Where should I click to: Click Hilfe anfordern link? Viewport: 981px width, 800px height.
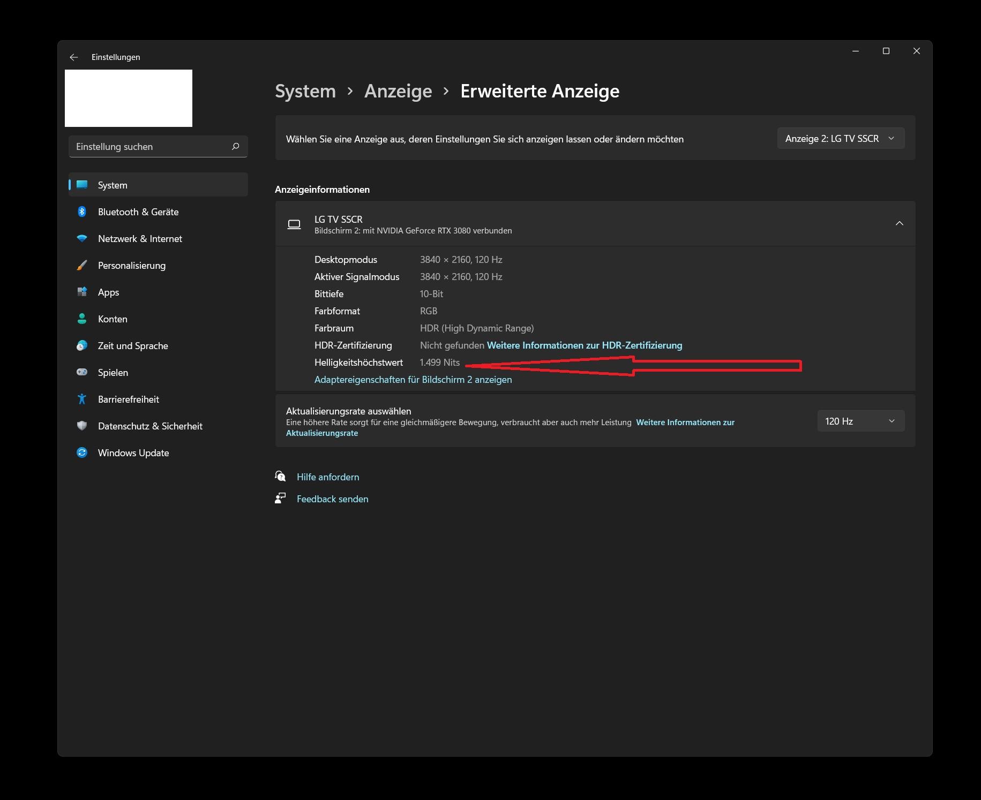tap(328, 477)
